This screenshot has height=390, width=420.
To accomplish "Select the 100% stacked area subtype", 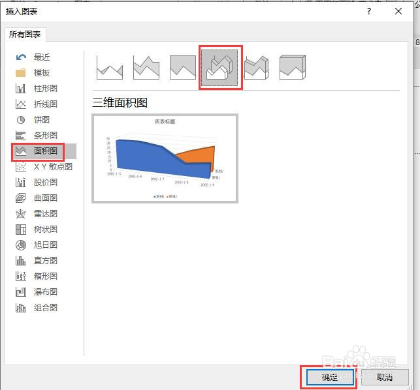I will click(183, 67).
